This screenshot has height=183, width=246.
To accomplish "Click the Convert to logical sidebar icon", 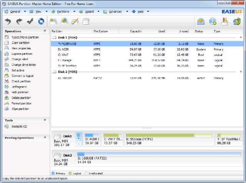I will coord(7,76).
